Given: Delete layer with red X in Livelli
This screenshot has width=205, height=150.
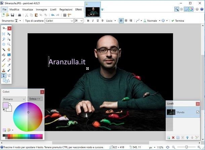Looking at the screenshot, I should pyautogui.click(x=173, y=138).
